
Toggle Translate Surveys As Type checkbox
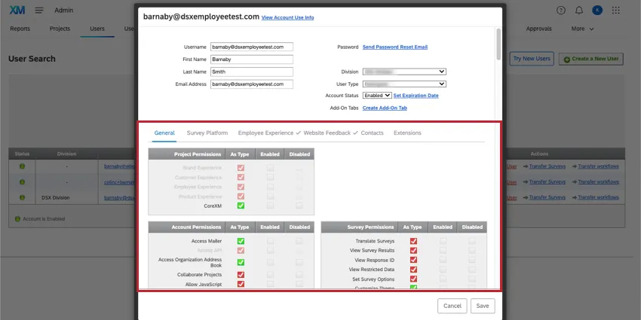click(x=413, y=241)
